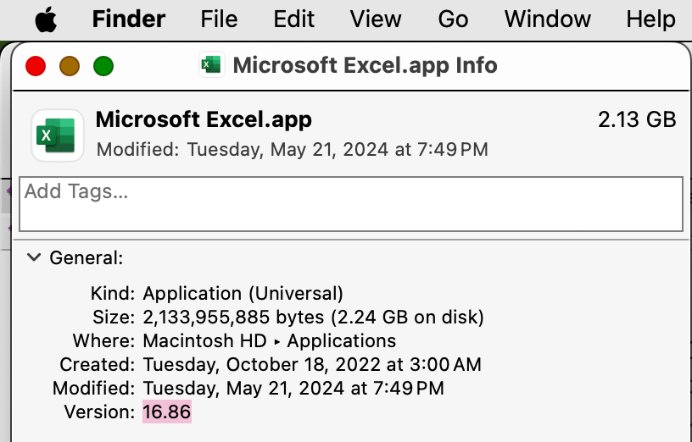Open the Go menu
The image size is (692, 442).
(453, 19)
